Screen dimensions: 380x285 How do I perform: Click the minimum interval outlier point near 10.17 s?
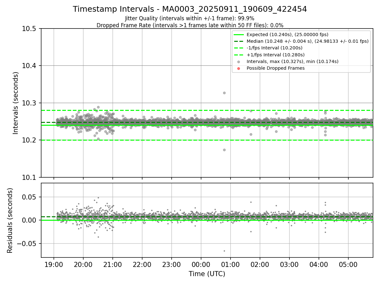(x=224, y=150)
